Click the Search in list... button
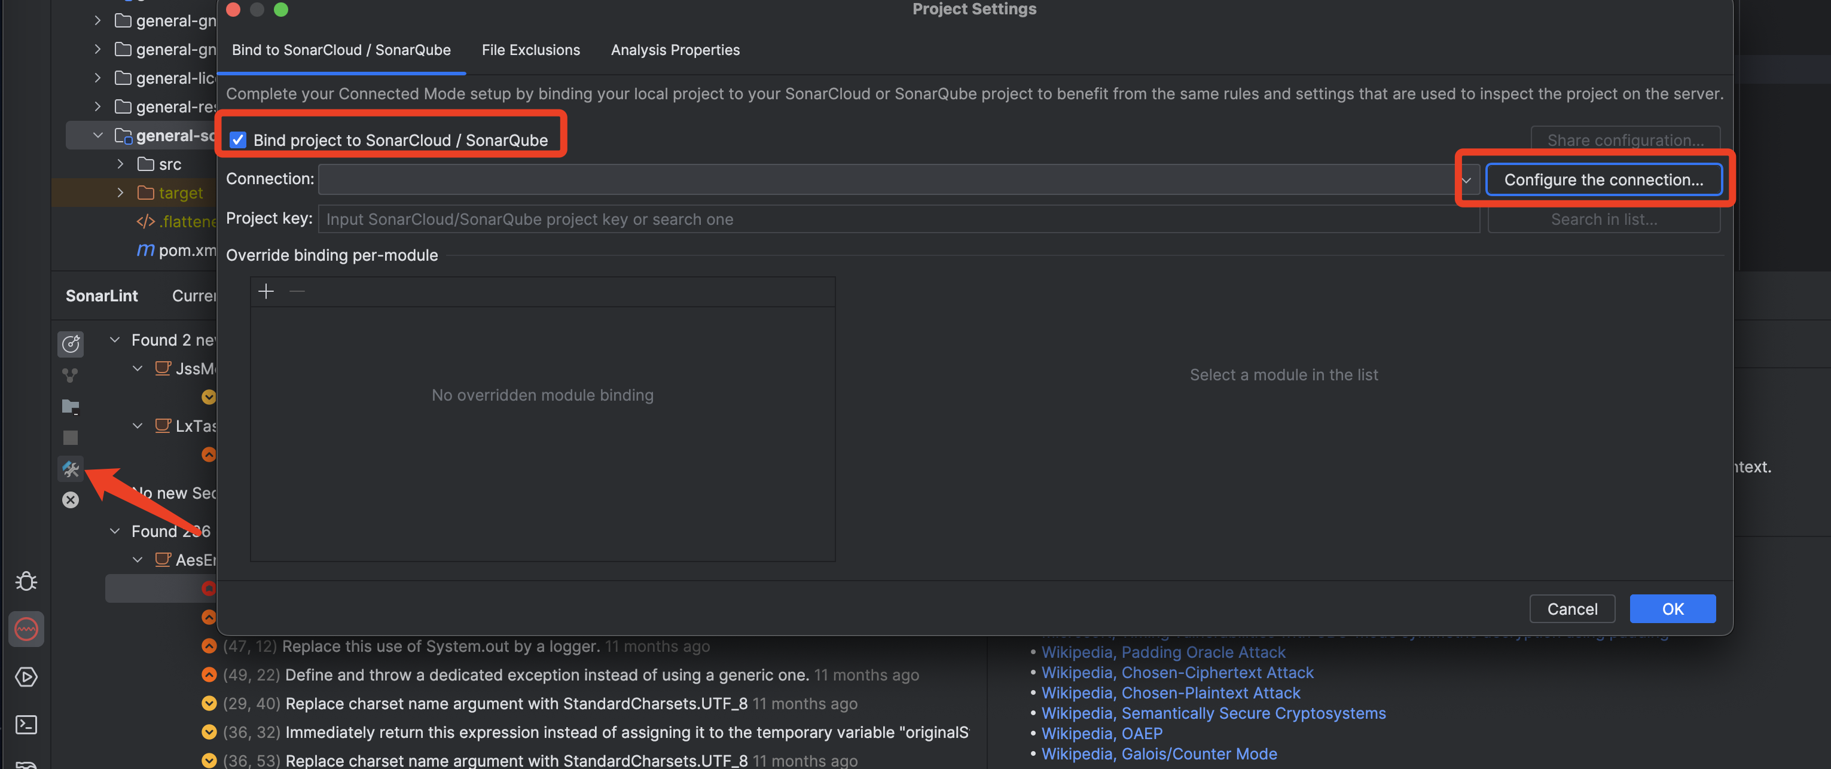The height and width of the screenshot is (769, 1831). coord(1604,219)
